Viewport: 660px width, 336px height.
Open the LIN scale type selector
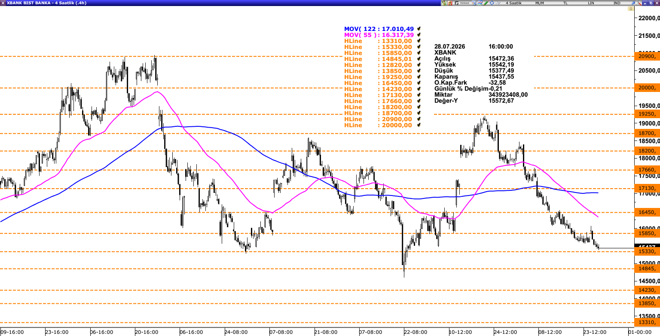(591, 3)
